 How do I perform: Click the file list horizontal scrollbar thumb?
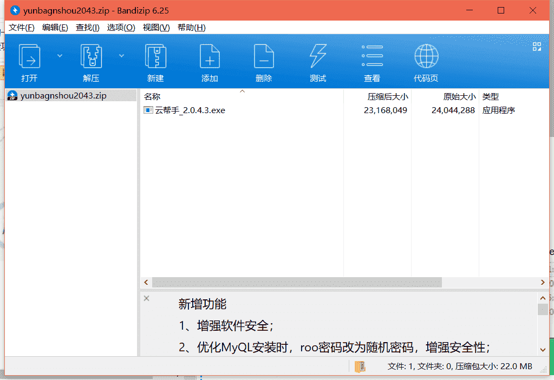pyautogui.click(x=297, y=282)
